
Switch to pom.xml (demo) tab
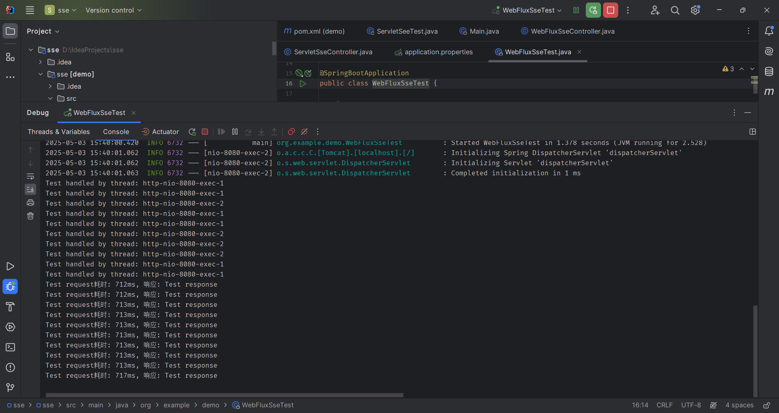(314, 31)
